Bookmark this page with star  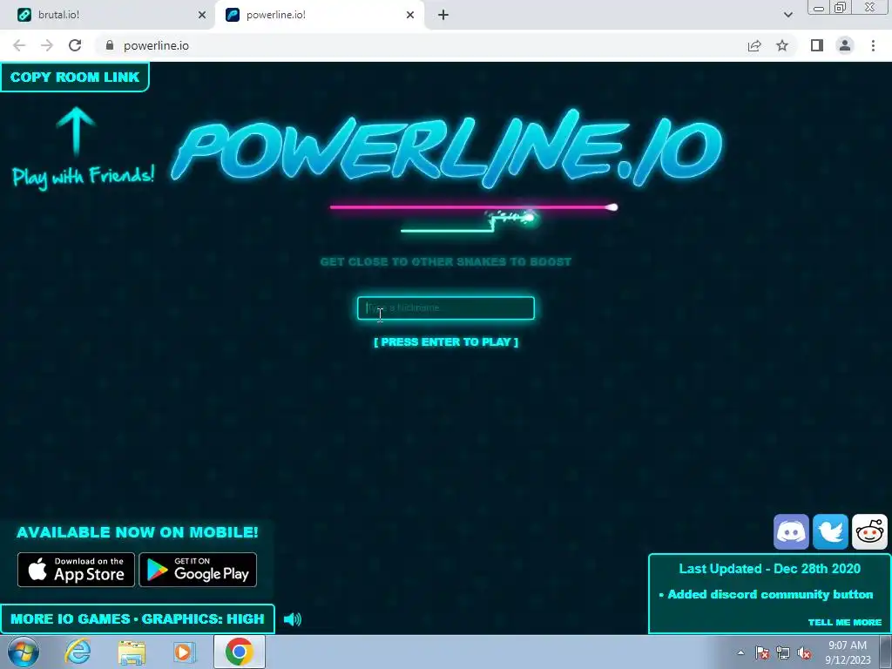pyautogui.click(x=782, y=45)
